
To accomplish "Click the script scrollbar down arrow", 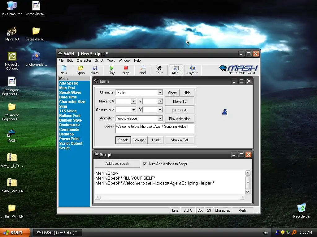I will tap(248, 192).
